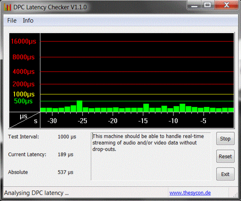This screenshot has width=241, height=201.
Task: Click the -5 time axis label
Action: tap(203, 121)
